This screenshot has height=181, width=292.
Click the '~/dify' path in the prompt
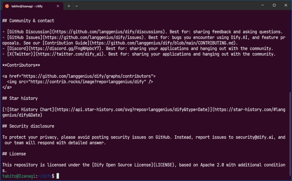click(x=45, y=176)
